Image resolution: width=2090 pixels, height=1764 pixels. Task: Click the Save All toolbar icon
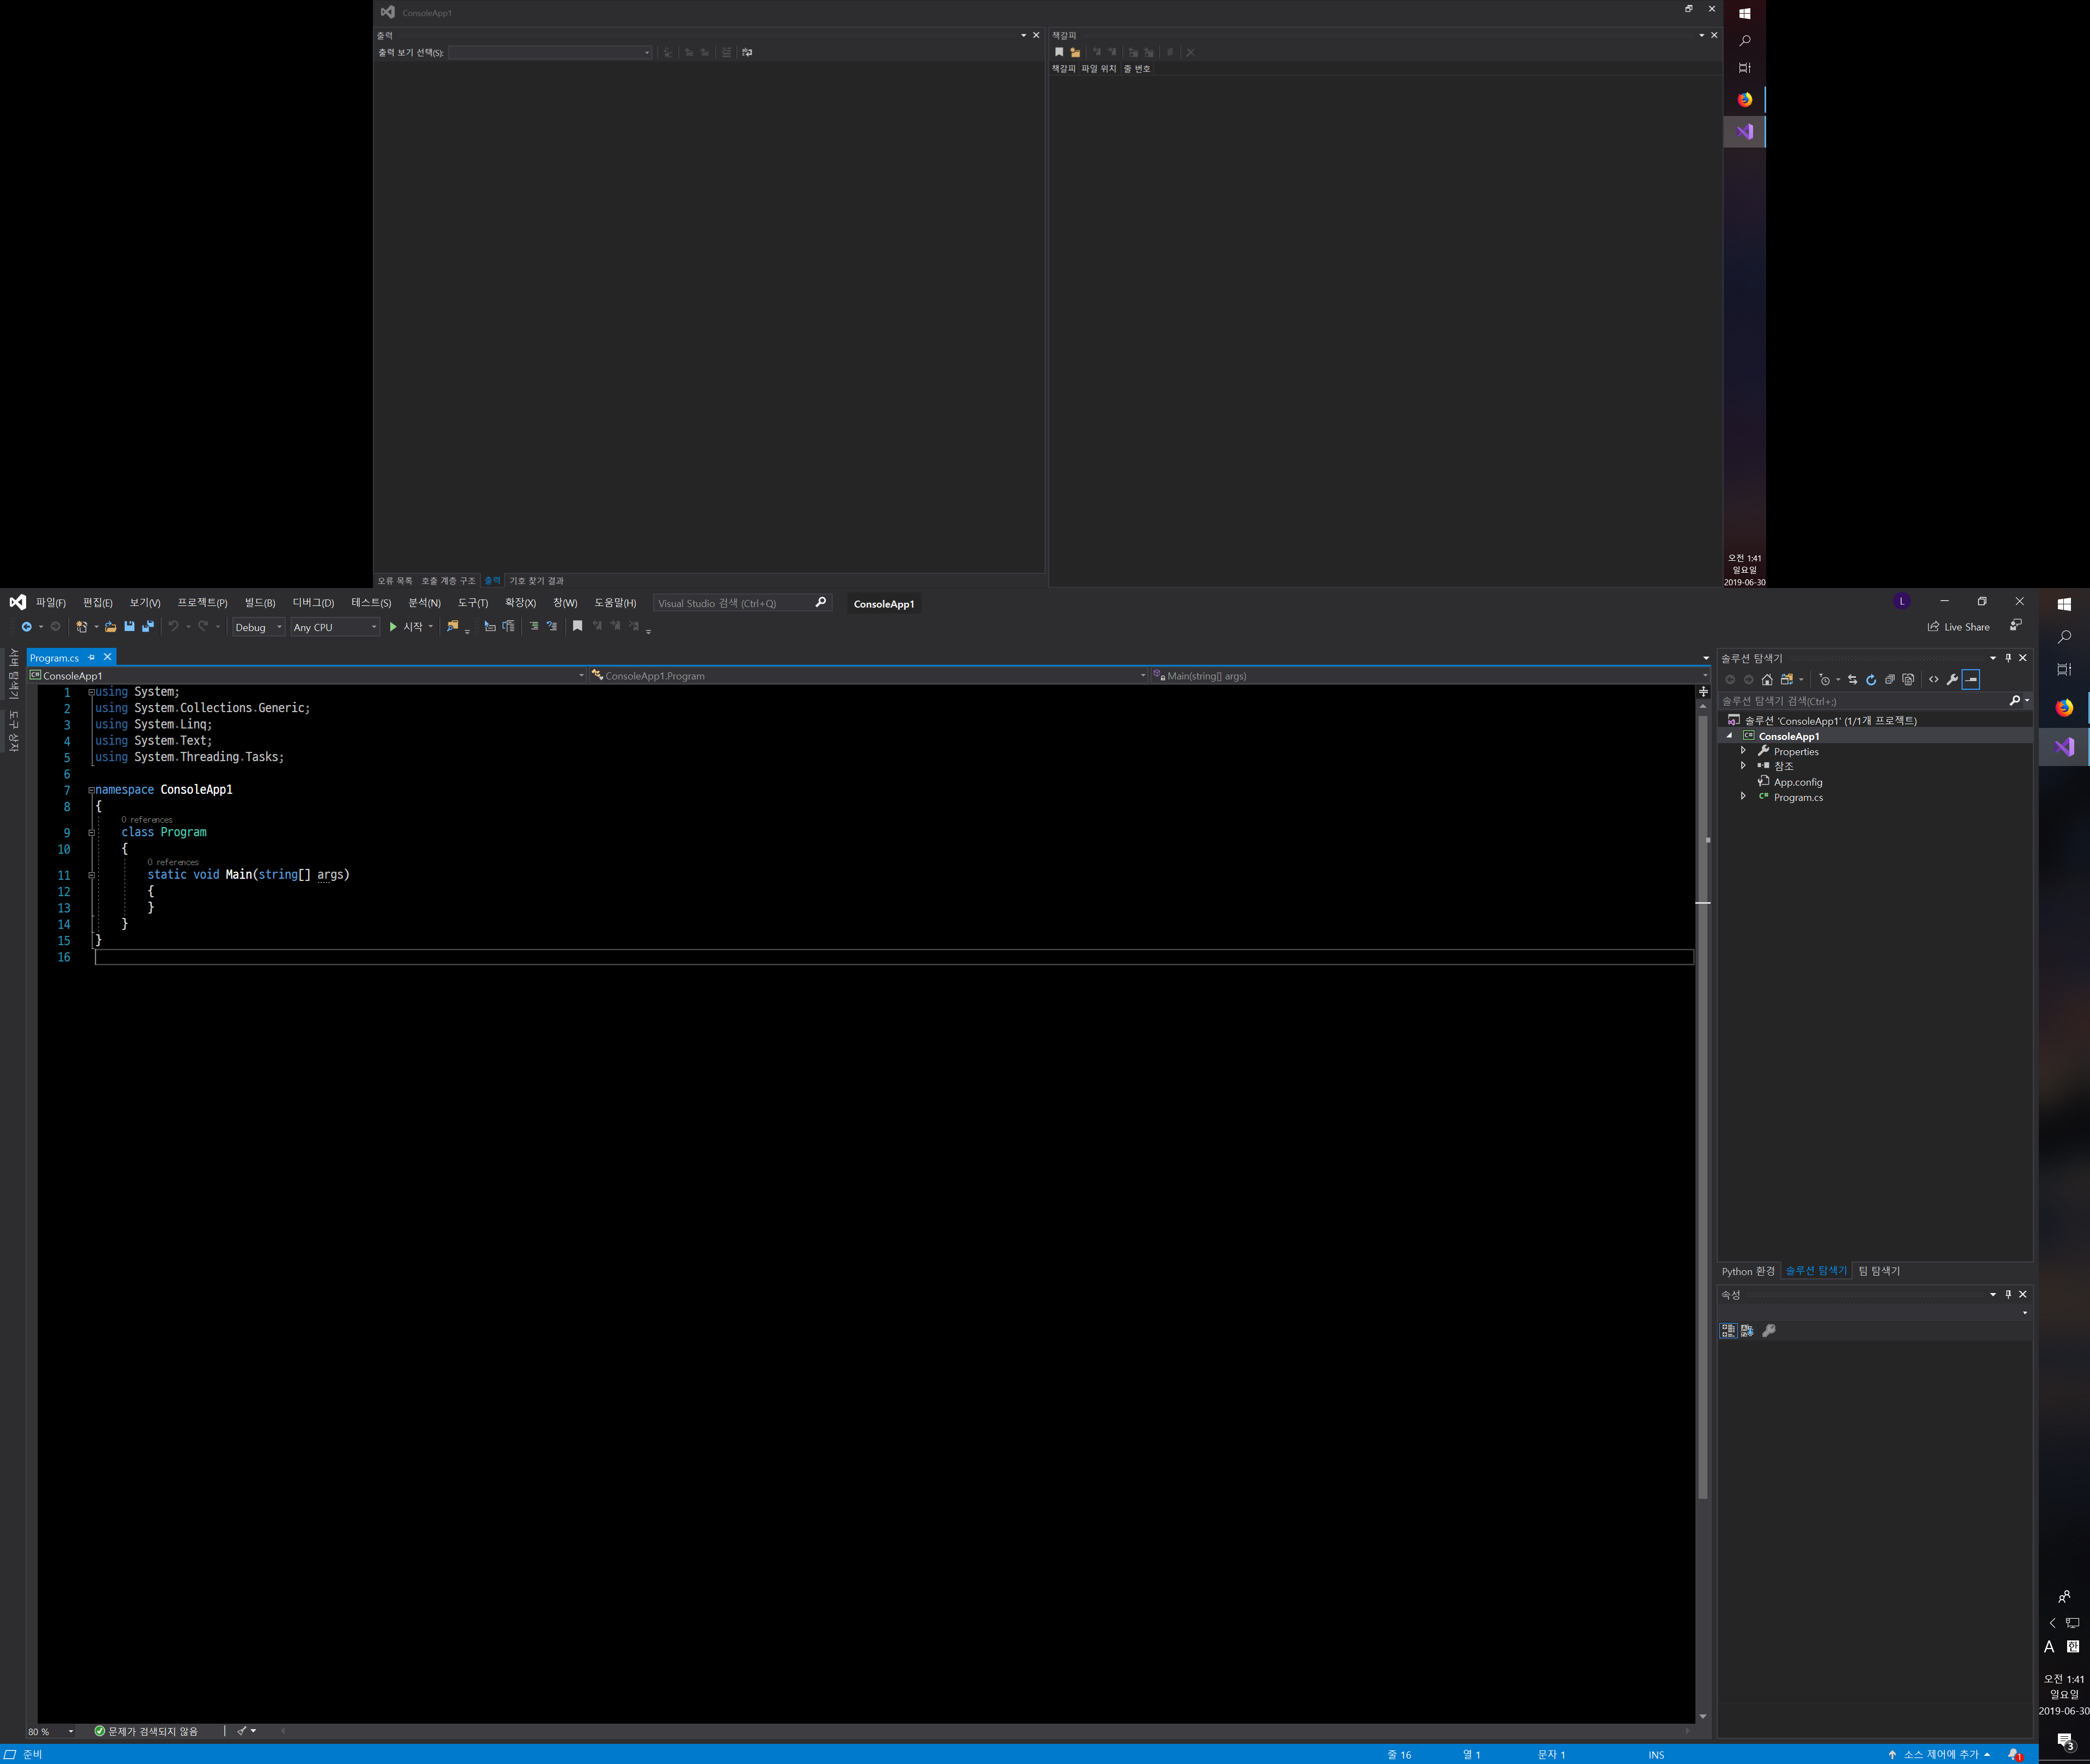(148, 626)
